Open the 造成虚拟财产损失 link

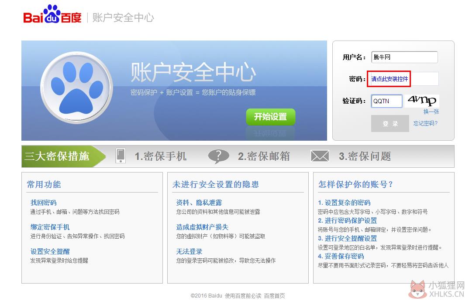202,227
